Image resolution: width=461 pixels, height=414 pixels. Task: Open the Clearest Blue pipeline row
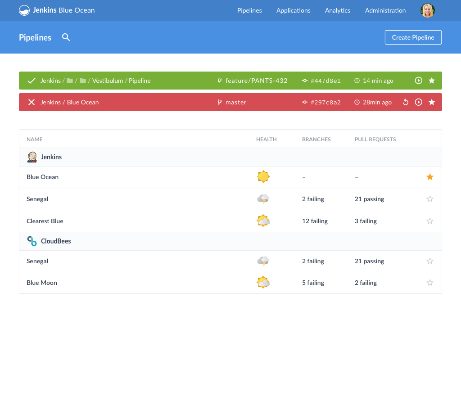tap(45, 221)
